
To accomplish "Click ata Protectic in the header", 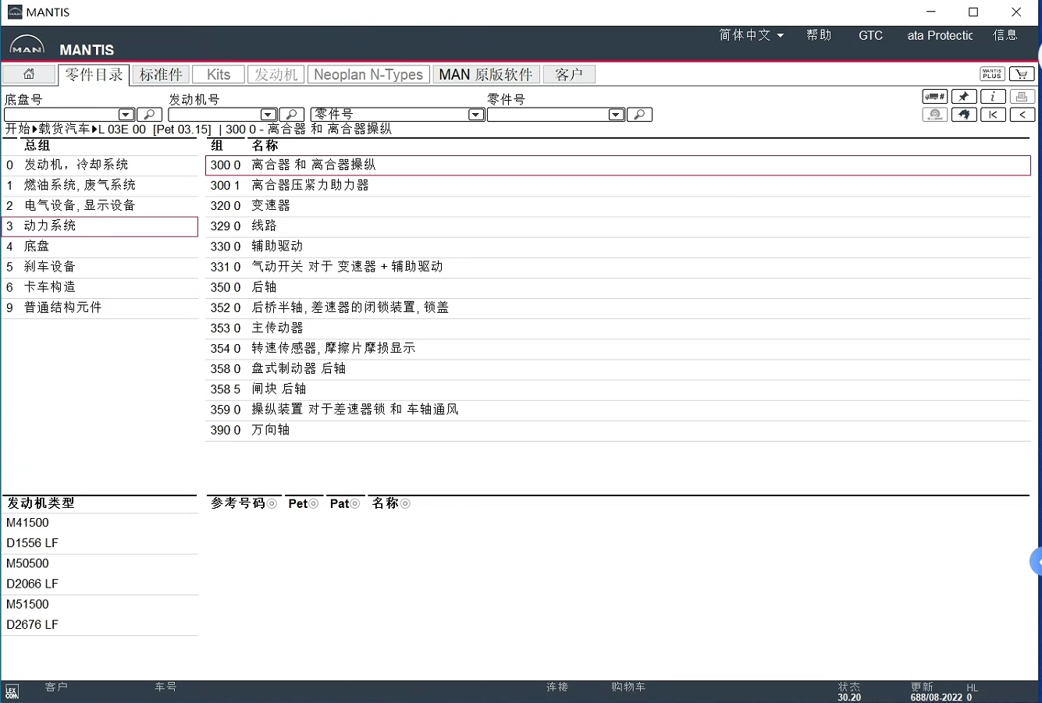I will point(940,35).
